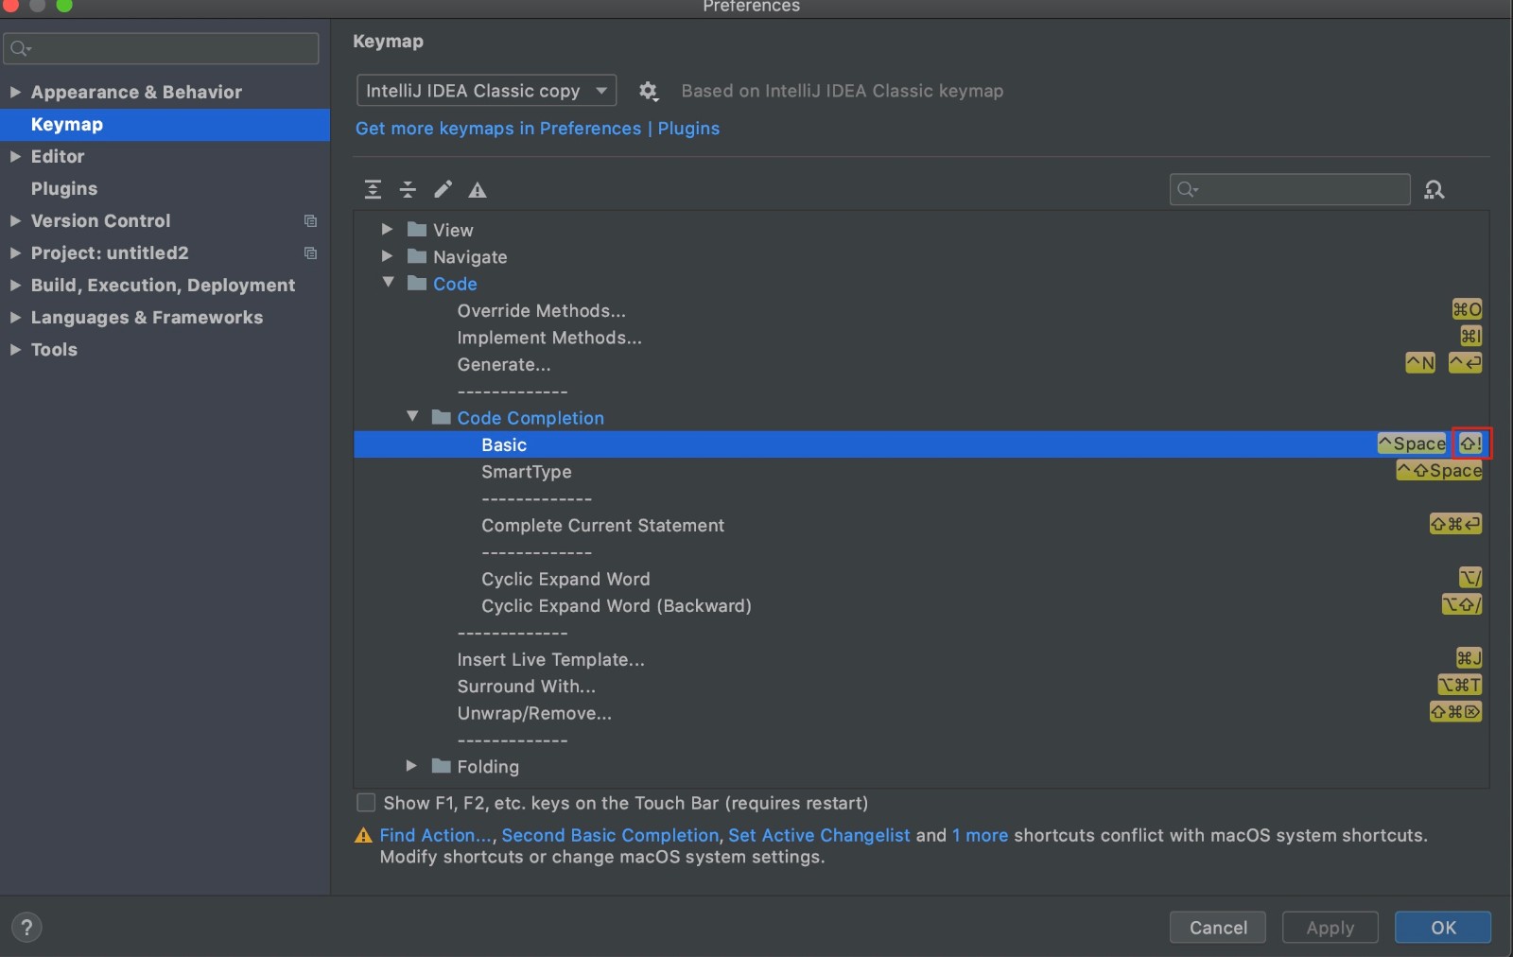
Task: Select the Complete Current Statement action
Action: [921, 525]
